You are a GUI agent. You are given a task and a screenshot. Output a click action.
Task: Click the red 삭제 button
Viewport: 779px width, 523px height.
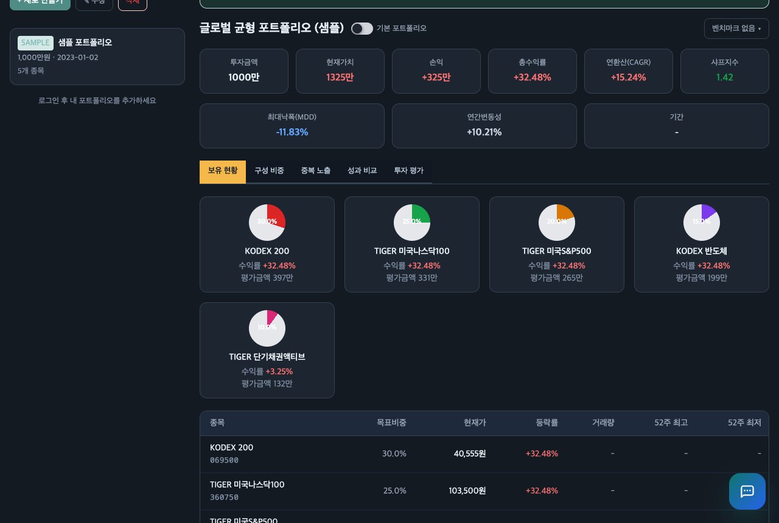click(133, 3)
